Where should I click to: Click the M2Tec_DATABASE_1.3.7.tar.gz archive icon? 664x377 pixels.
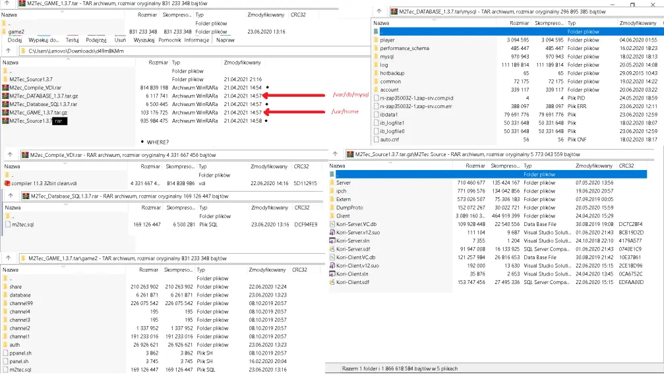[5, 96]
